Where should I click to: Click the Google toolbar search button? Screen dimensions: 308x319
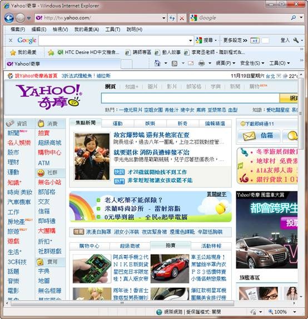coord(205,40)
